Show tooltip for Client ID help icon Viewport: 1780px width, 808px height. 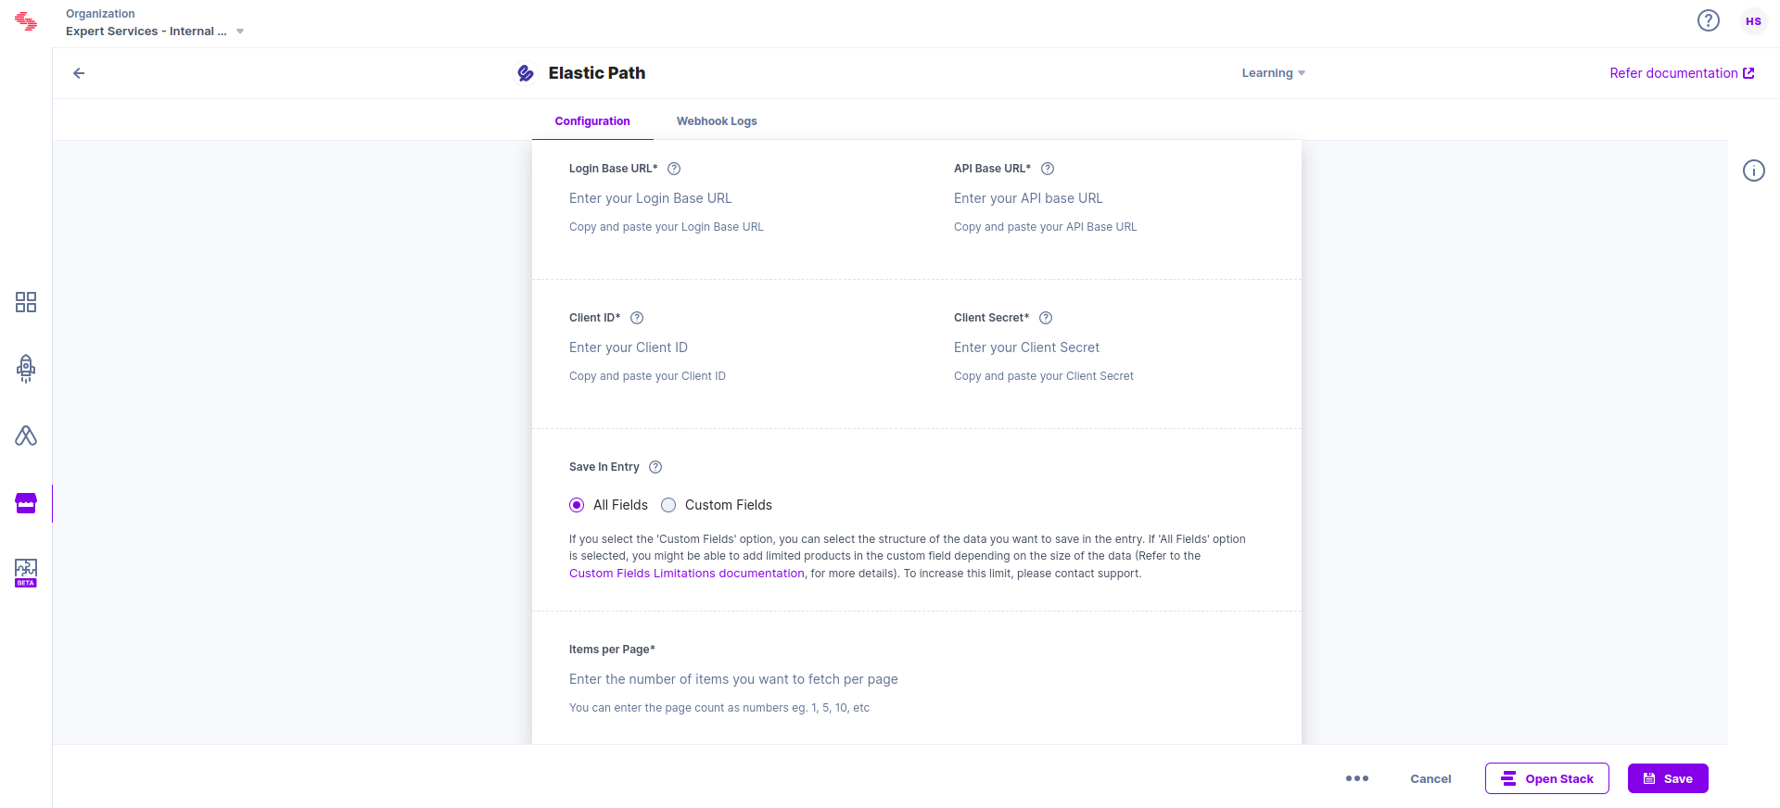tap(637, 318)
